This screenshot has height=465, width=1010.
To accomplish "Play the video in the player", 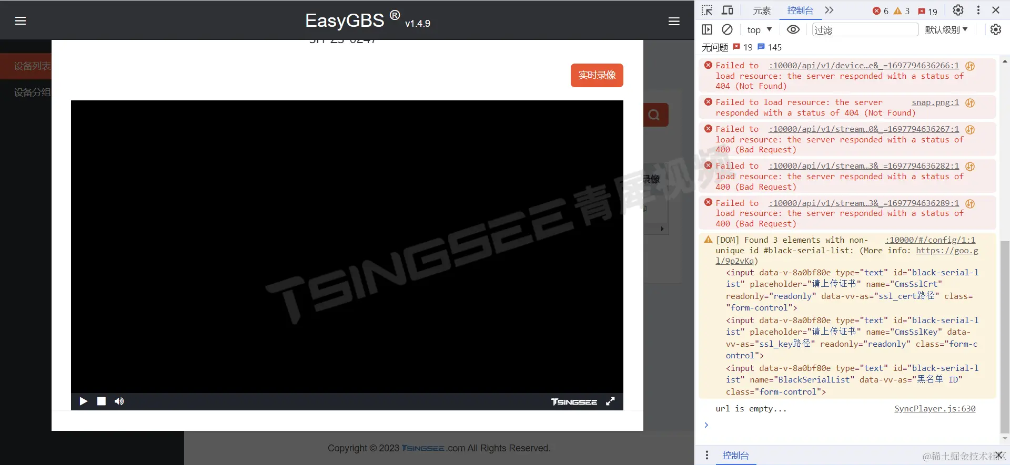I will coord(83,401).
